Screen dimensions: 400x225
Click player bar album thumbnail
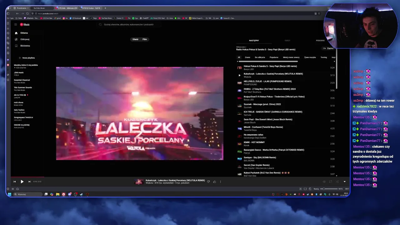click(x=139, y=182)
